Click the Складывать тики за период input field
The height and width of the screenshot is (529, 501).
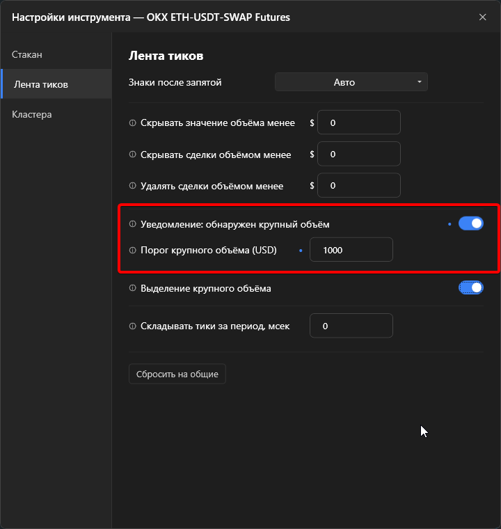351,326
